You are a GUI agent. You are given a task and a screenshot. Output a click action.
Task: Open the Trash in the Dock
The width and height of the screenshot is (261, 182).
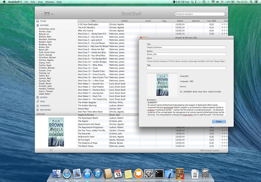tap(205, 174)
